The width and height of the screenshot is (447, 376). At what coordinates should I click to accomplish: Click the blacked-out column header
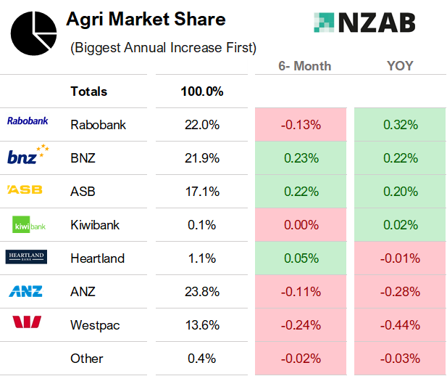pyautogui.click(x=201, y=66)
